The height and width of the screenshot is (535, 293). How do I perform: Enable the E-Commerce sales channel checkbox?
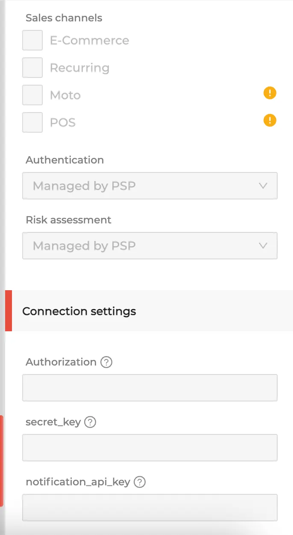32,40
